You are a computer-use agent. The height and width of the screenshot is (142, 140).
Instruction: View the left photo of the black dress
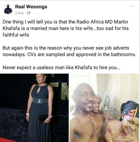click(34, 108)
